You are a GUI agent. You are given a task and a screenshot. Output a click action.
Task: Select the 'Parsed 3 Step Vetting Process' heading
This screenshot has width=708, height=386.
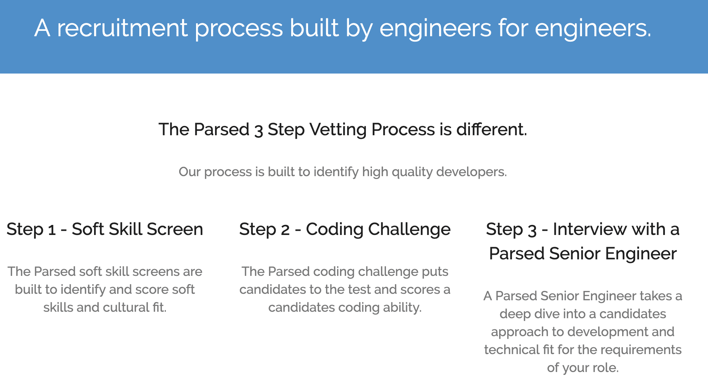coord(343,130)
